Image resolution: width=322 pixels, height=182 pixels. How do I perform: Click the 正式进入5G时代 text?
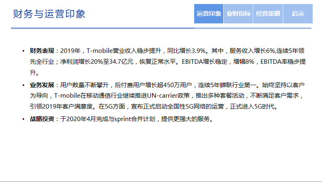point(255,107)
